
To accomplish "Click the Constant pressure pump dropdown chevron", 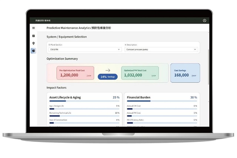I will (195, 49).
